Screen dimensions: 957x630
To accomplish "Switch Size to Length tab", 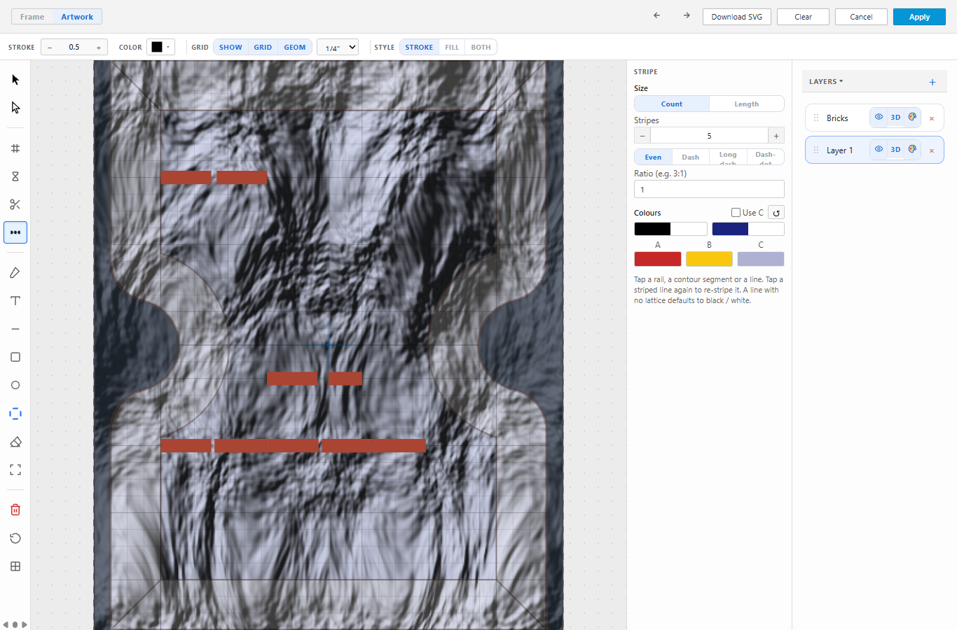I will point(746,104).
